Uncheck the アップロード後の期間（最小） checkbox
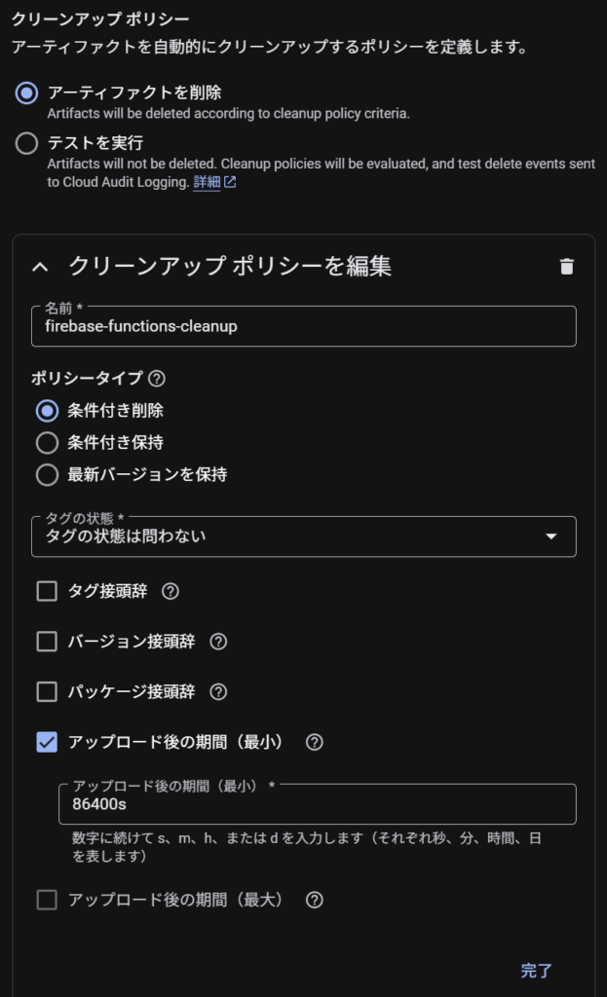This screenshot has width=607, height=997. tap(47, 742)
